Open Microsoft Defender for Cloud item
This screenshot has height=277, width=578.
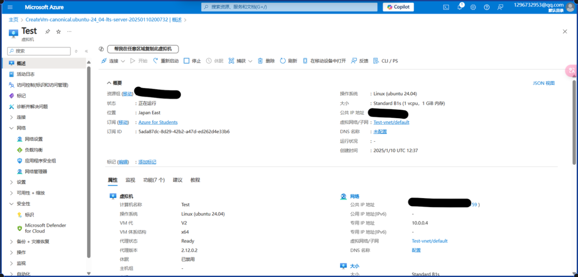[x=45, y=228]
